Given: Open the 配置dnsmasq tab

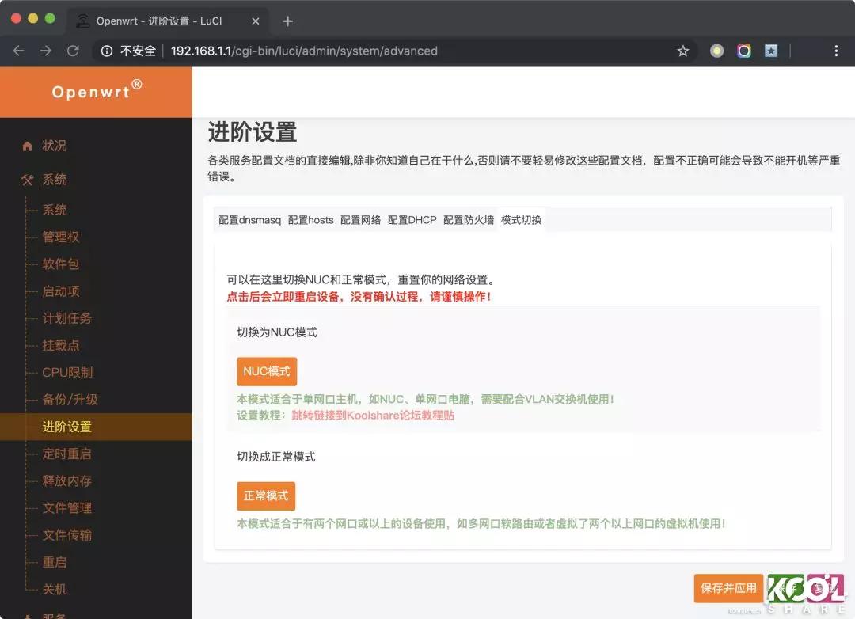Looking at the screenshot, I should pos(250,219).
